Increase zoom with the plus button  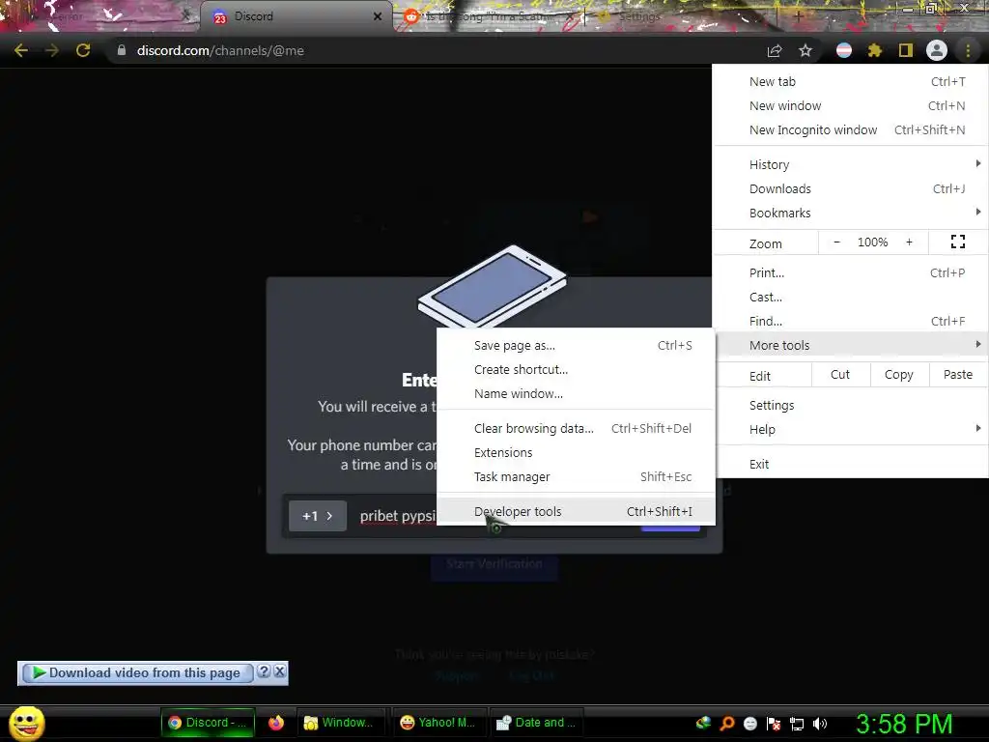click(x=909, y=243)
